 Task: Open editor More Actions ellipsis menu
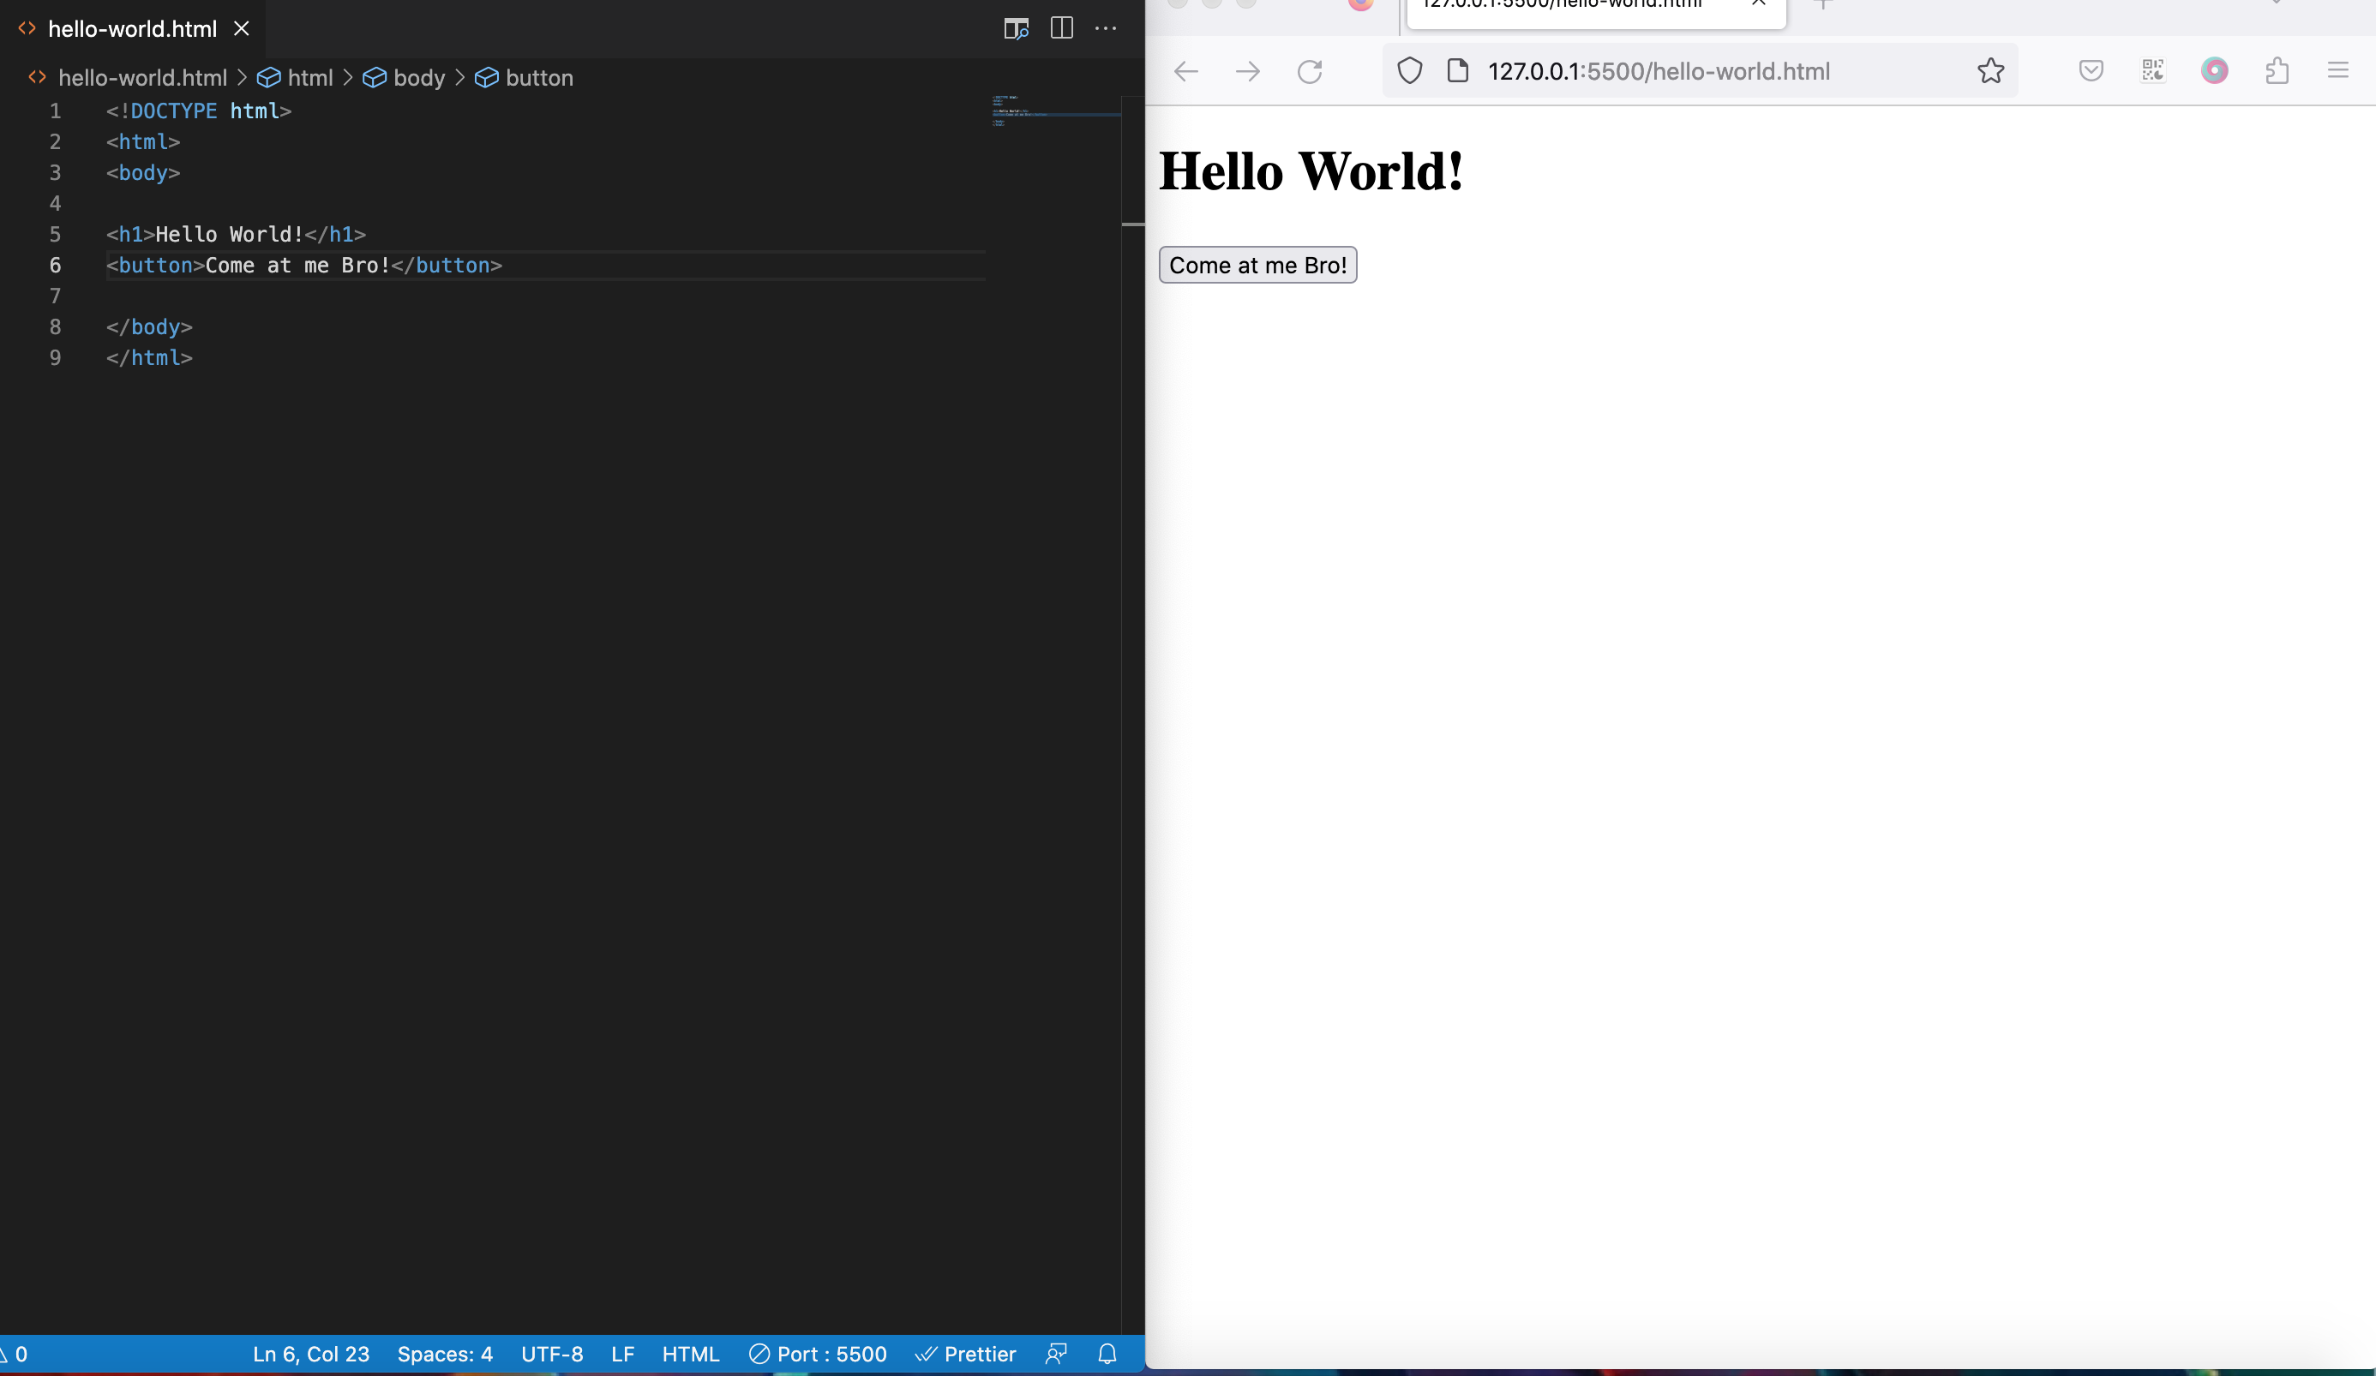pyautogui.click(x=1106, y=28)
